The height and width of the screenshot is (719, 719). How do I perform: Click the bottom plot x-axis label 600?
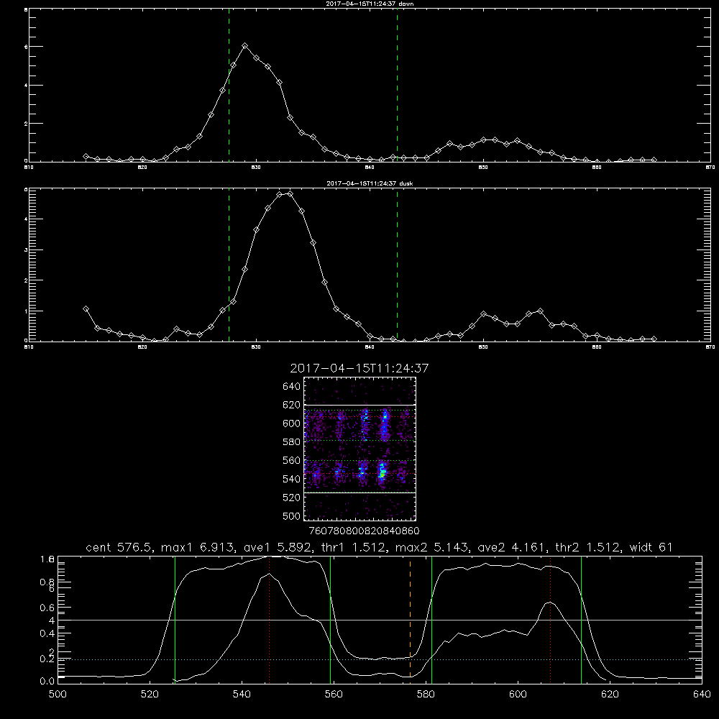pos(518,695)
